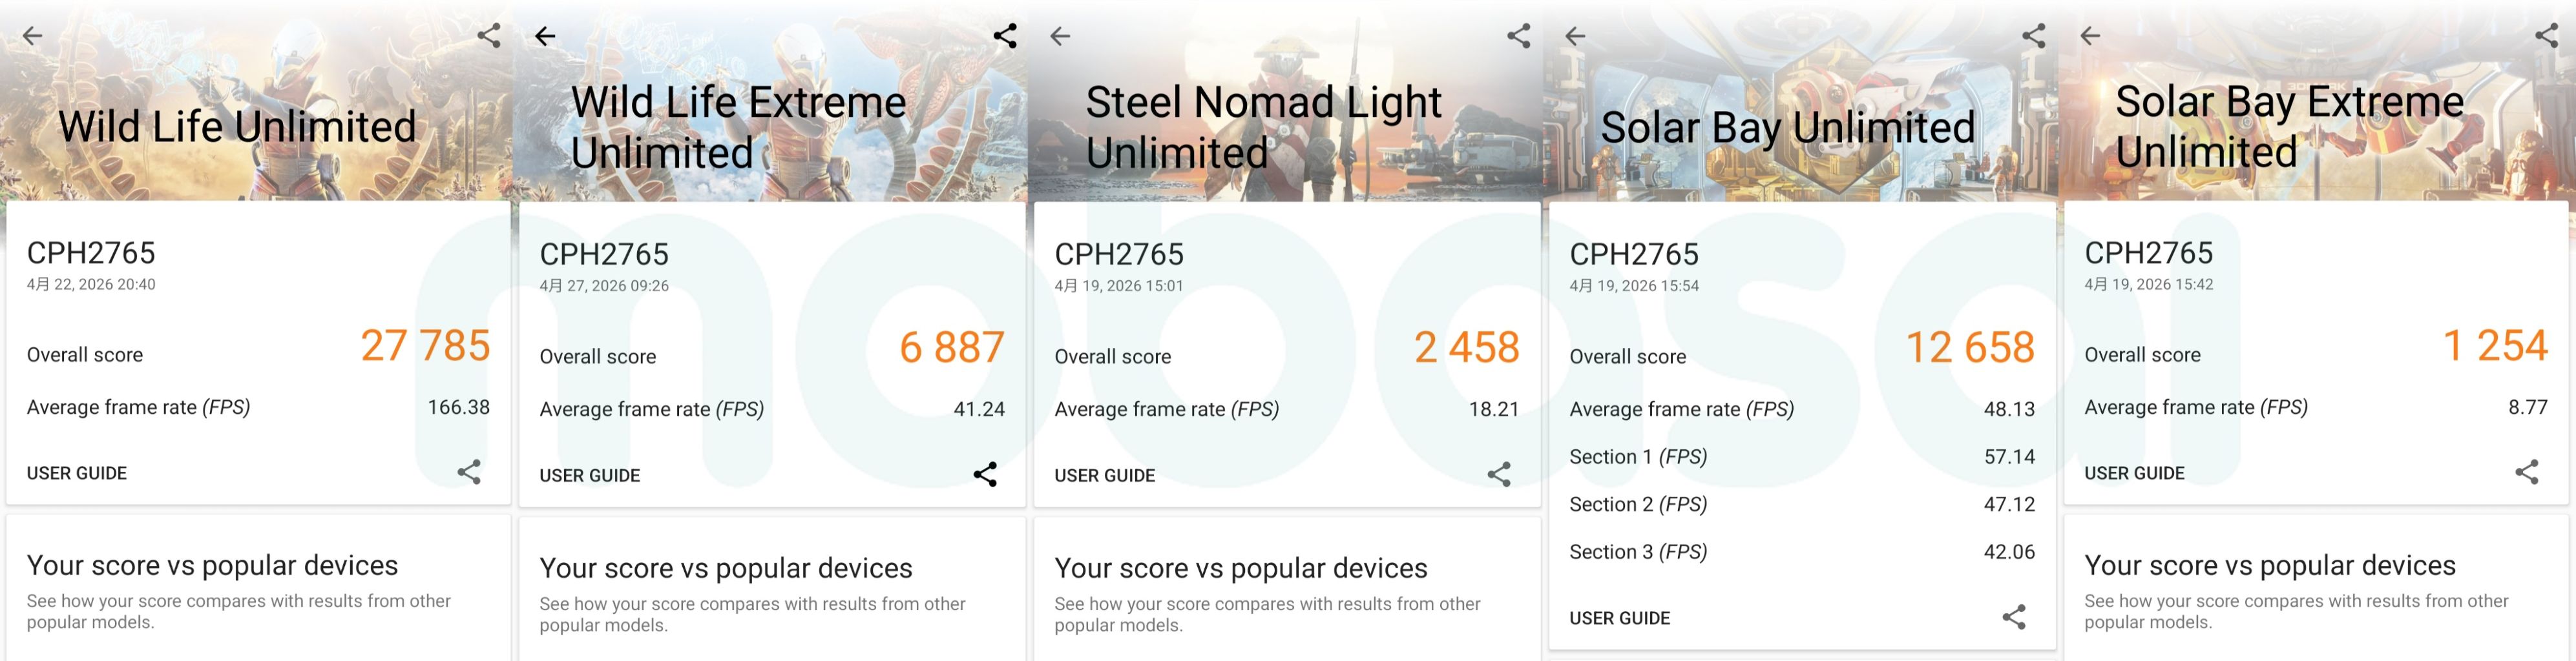Screen dimensions: 2576x661
Task: Tap the Steel Nomad Light score 2 458
Action: click(x=1466, y=347)
